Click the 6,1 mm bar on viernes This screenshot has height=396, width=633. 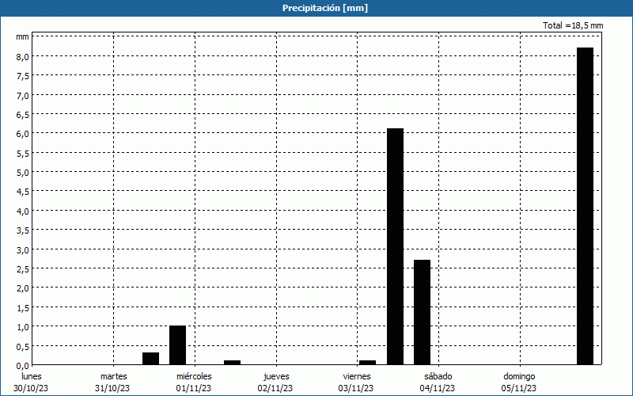tap(395, 246)
